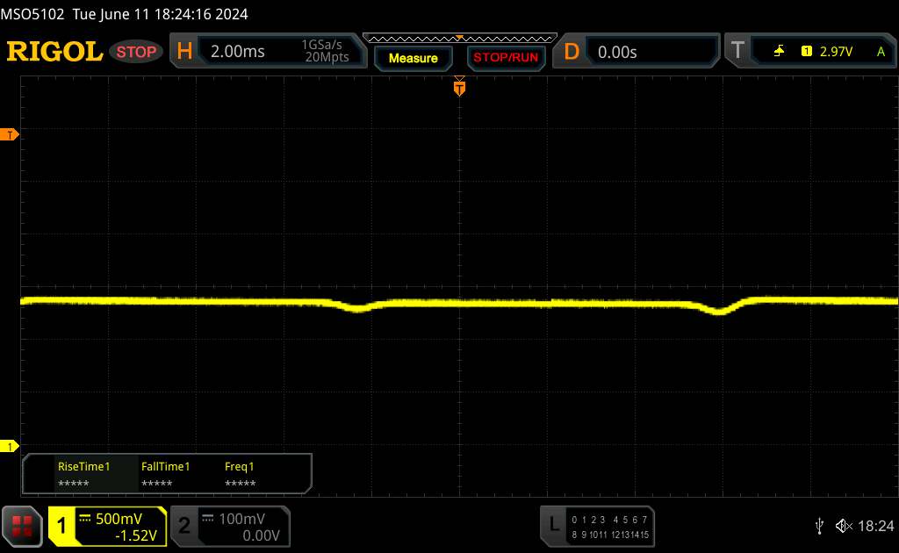899x553 pixels.
Task: Click the orange trigger position marker at the top
Action: (x=459, y=87)
